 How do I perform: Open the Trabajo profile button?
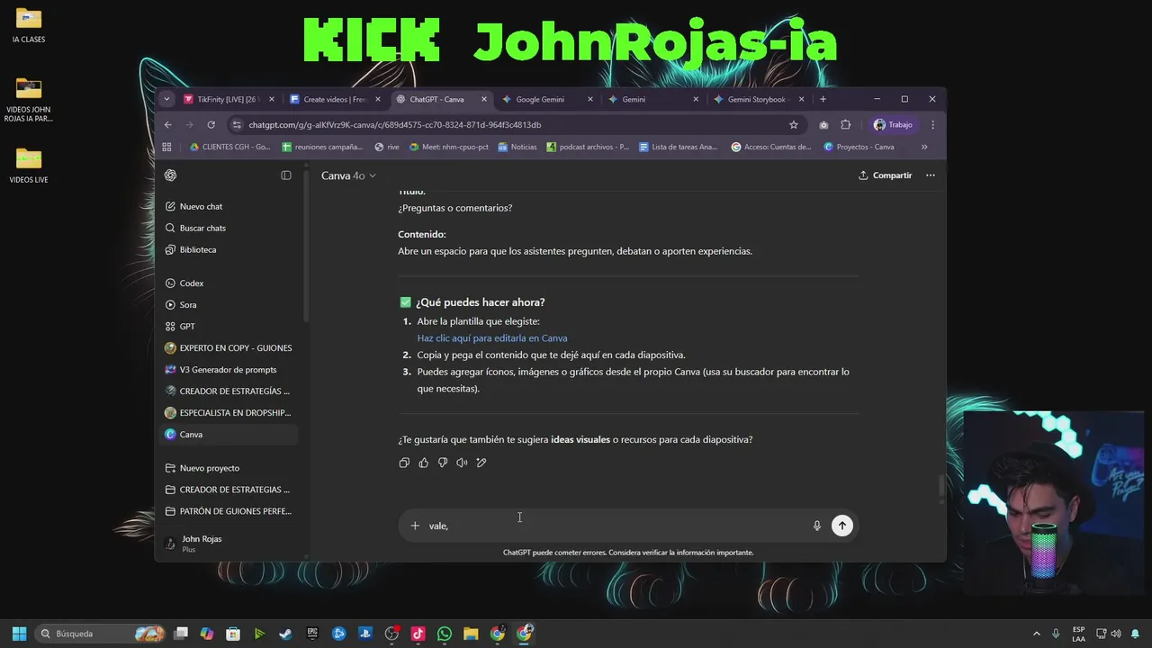[x=894, y=125]
